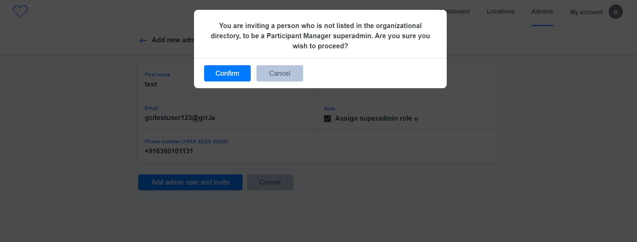Cancel the confirmation dialog
Screen dimensions: 637x242
pos(279,73)
